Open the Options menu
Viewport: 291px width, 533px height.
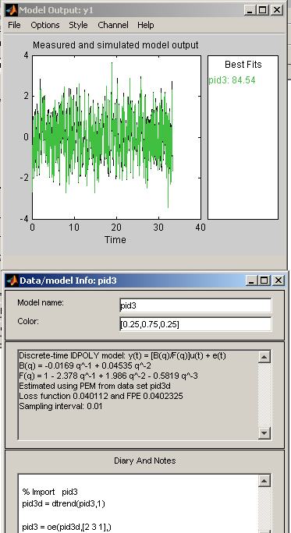point(45,25)
